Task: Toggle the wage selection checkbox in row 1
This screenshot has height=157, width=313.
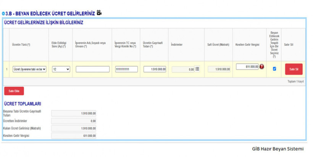Action: (x=274, y=69)
